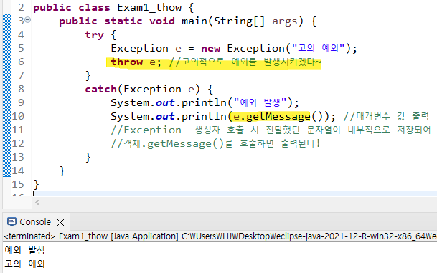
Task: Open the Console tab
Action: coord(35,222)
